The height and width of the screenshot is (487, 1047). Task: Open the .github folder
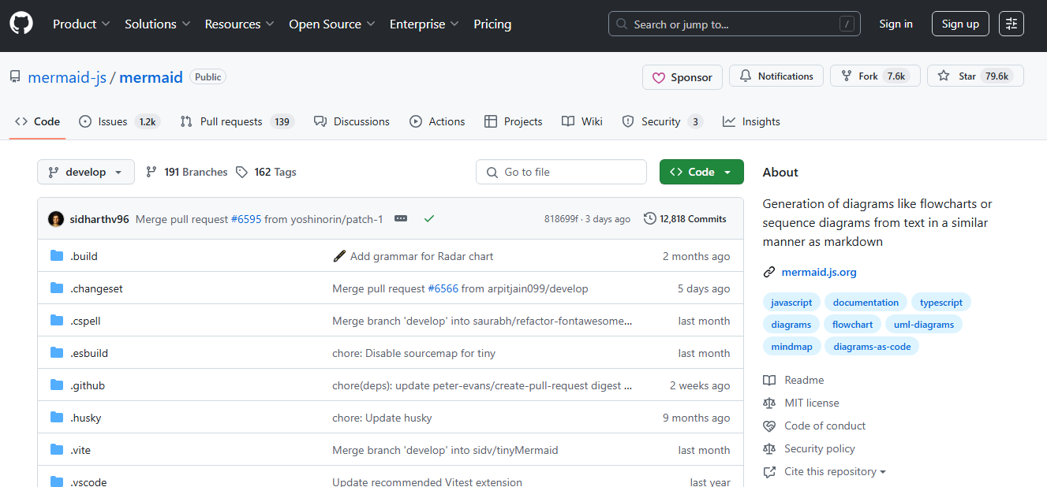(88, 385)
